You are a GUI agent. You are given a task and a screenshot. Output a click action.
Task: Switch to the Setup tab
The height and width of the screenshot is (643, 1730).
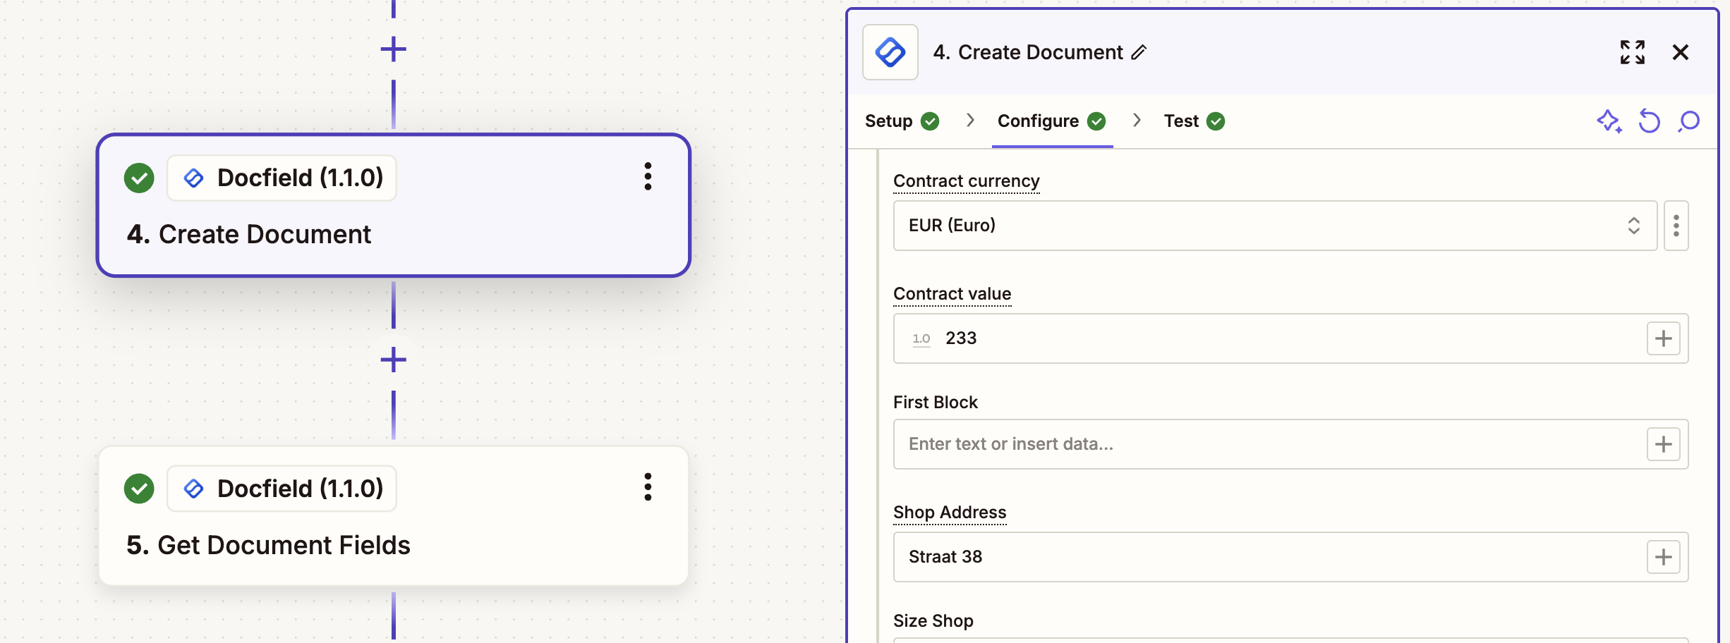902,121
